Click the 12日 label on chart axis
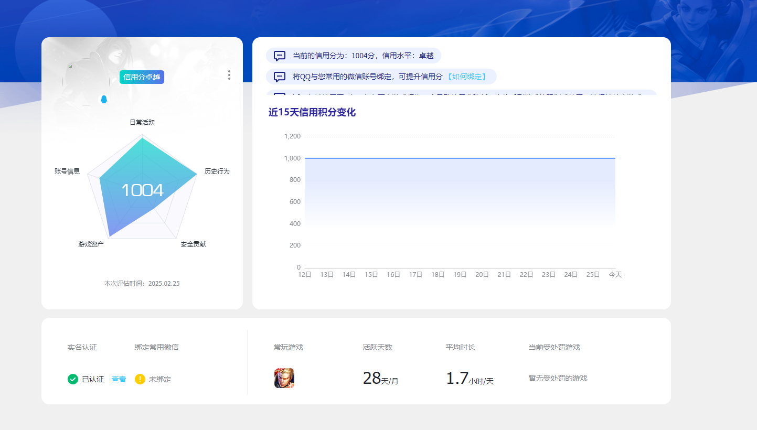This screenshot has height=430, width=757. point(305,274)
